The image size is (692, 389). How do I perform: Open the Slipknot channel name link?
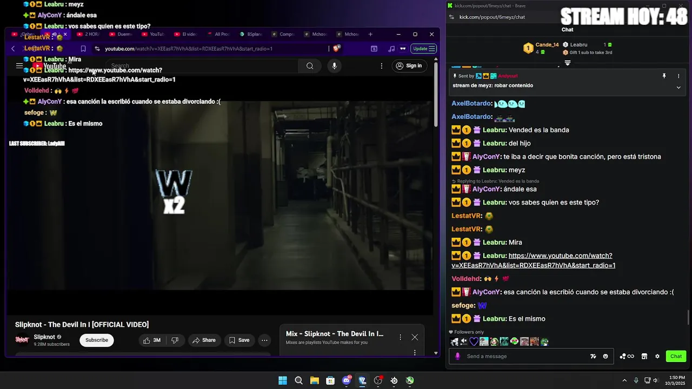point(44,337)
